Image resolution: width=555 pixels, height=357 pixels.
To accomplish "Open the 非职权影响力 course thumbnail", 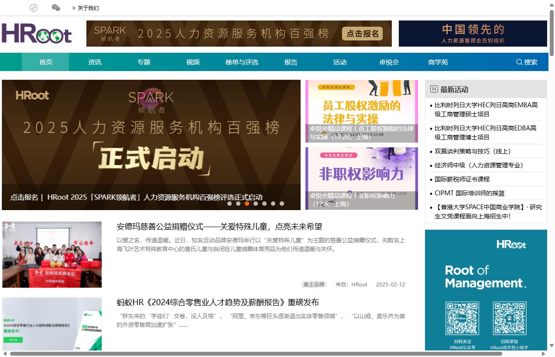I will click(361, 178).
